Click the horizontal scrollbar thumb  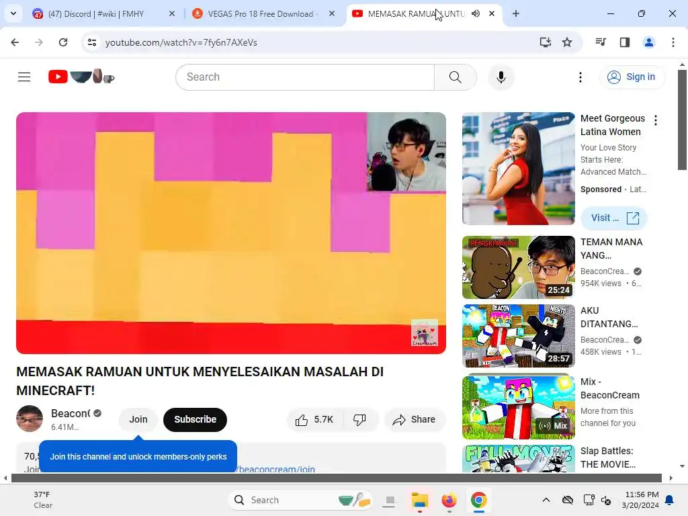(x=336, y=478)
